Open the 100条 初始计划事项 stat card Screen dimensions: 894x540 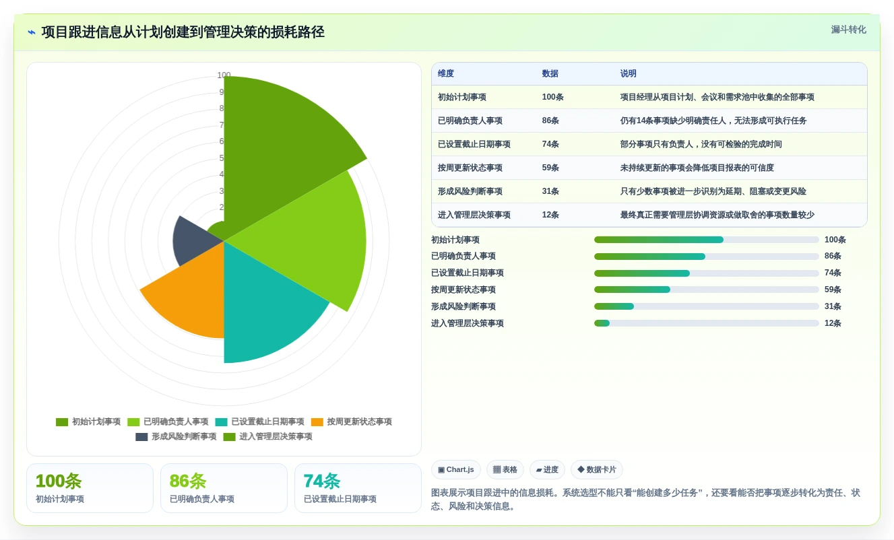click(x=90, y=488)
